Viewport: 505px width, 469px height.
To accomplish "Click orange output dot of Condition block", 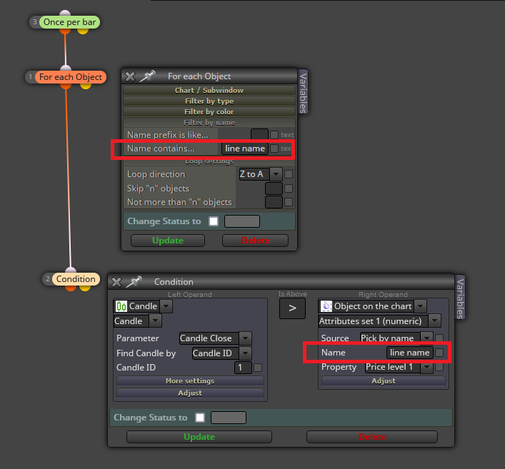I will pyautogui.click(x=71, y=288).
